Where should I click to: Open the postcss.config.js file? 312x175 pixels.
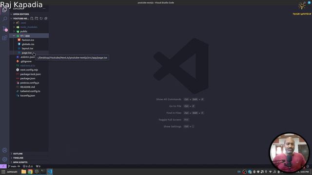[x=29, y=83]
